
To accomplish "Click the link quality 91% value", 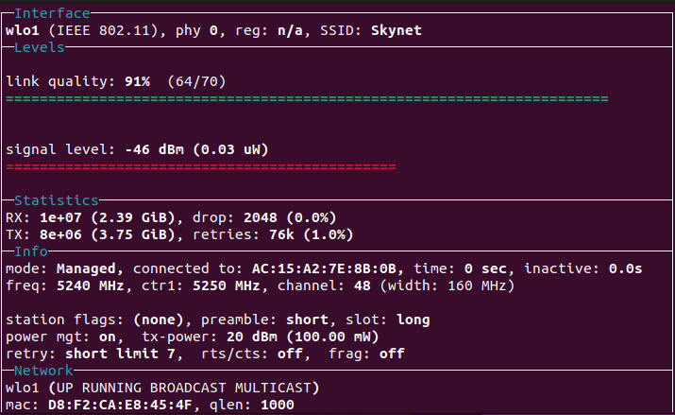I will pyautogui.click(x=134, y=81).
